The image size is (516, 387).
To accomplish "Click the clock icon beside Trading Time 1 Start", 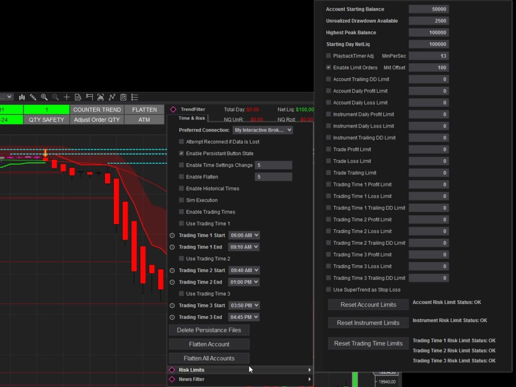I will pos(173,235).
